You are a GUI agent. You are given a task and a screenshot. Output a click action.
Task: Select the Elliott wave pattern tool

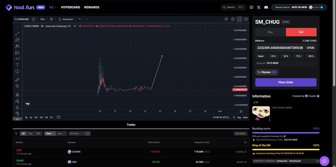pos(17,59)
